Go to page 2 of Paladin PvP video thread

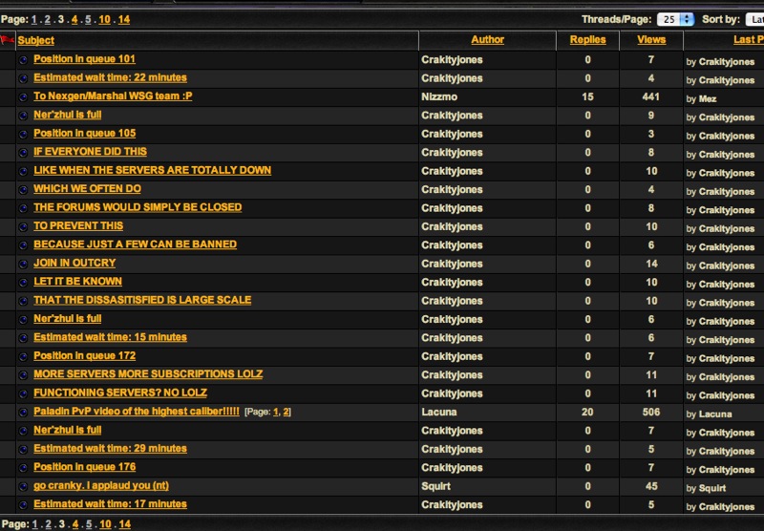pos(286,412)
